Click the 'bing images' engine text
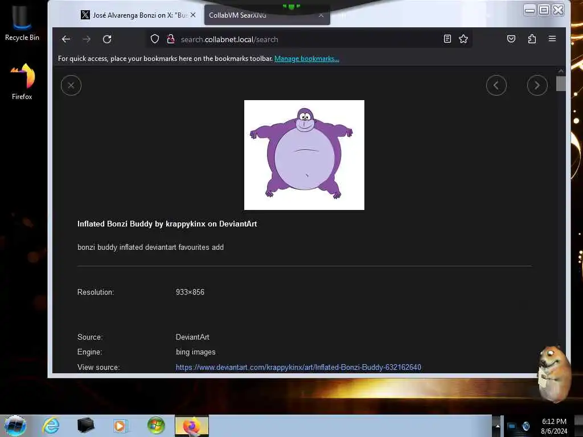The width and height of the screenshot is (583, 437). click(x=196, y=352)
